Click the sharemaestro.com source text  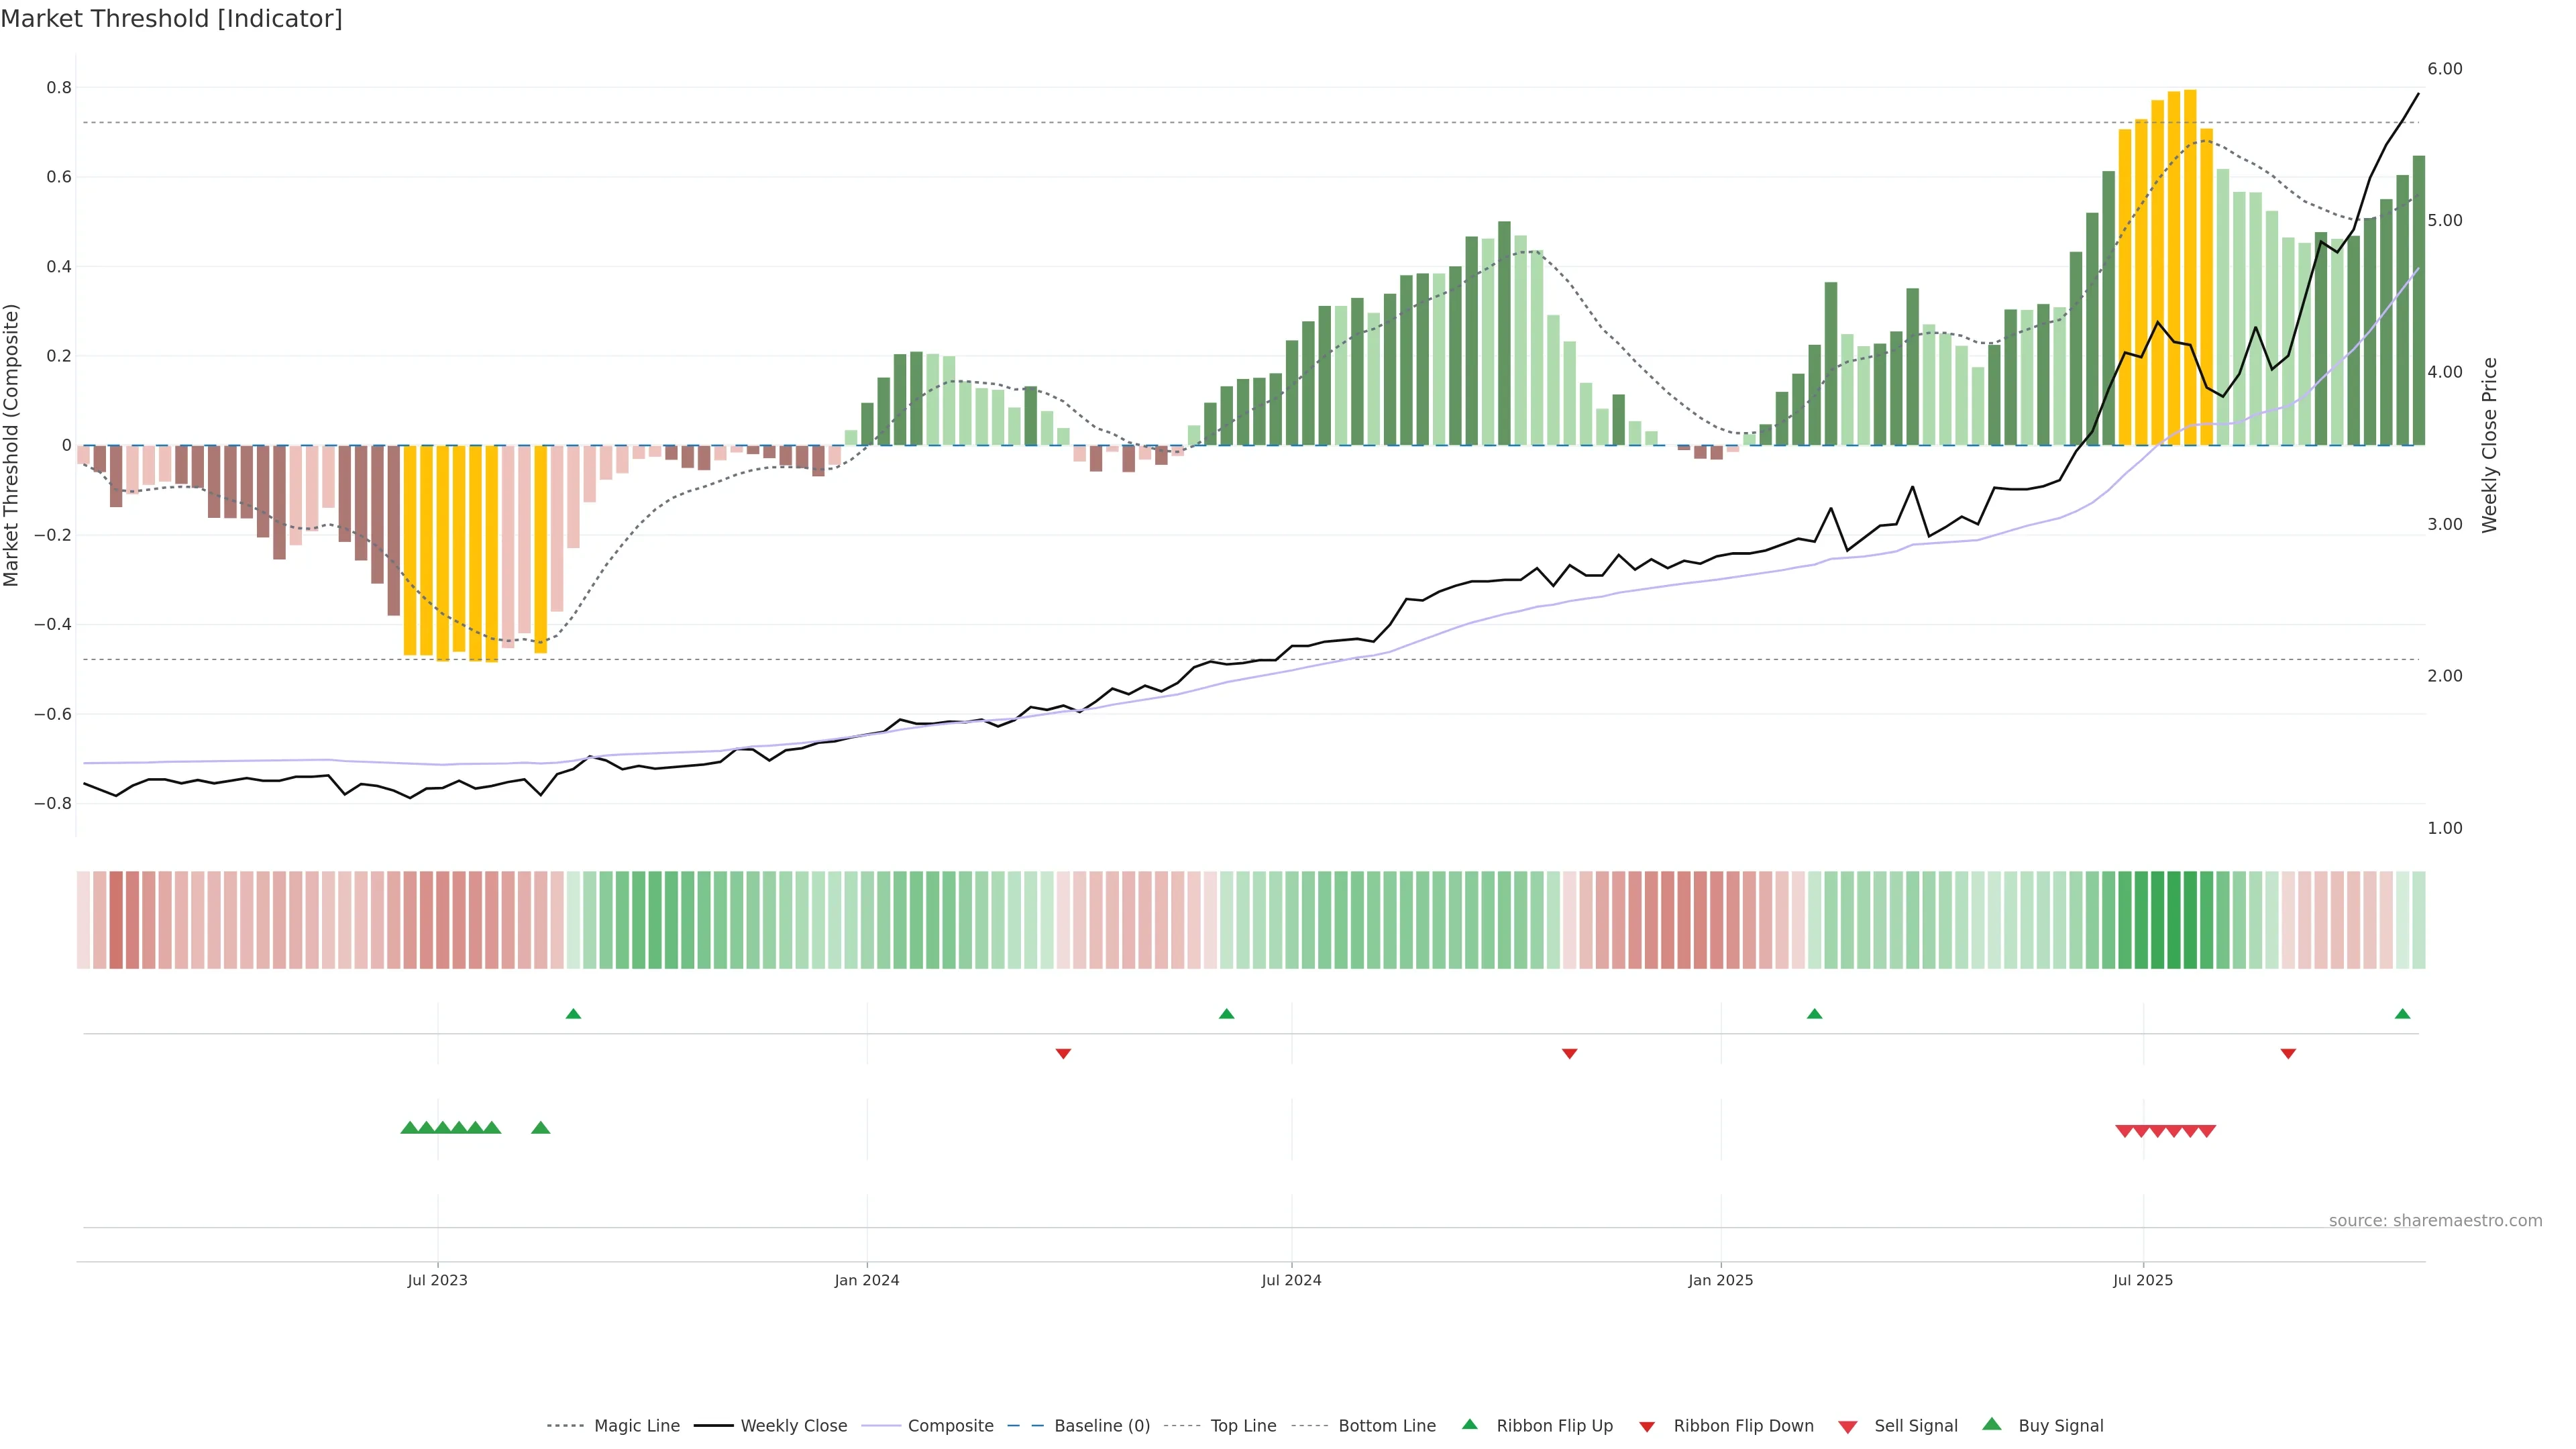click(2435, 1221)
